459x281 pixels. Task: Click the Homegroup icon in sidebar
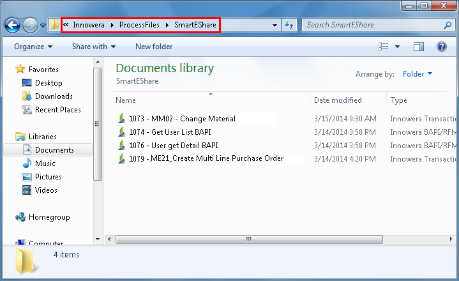point(20,217)
